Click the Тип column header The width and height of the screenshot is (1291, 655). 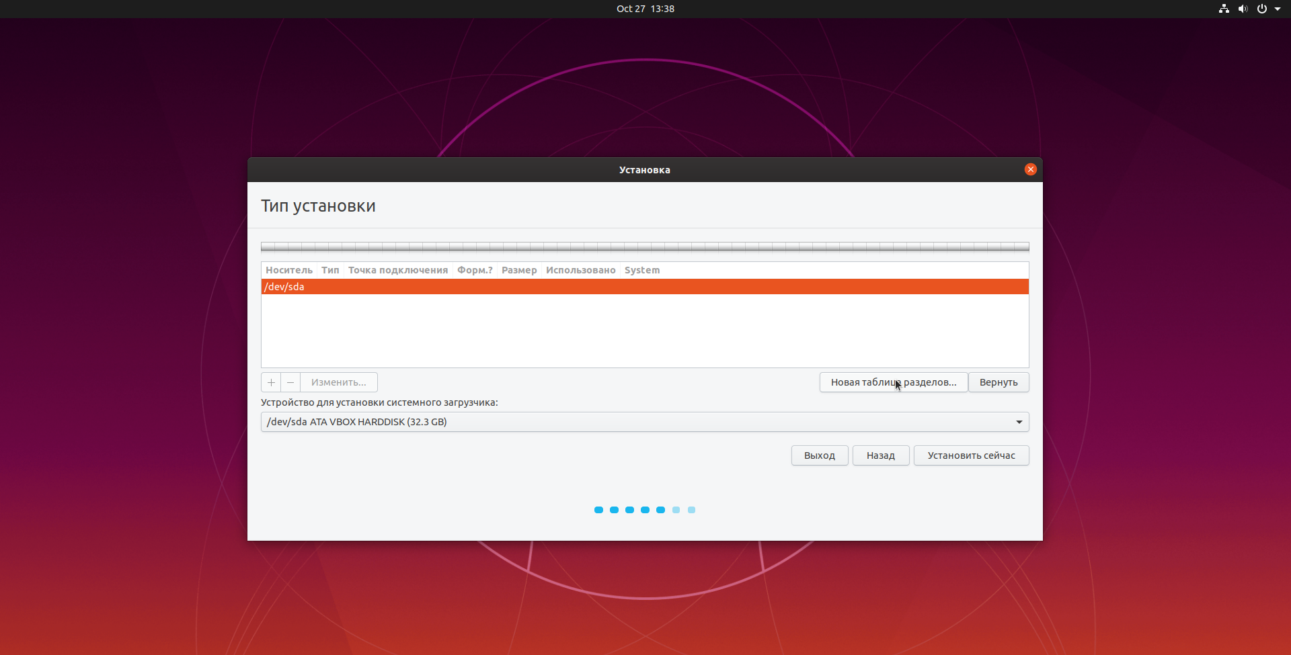tap(330, 270)
